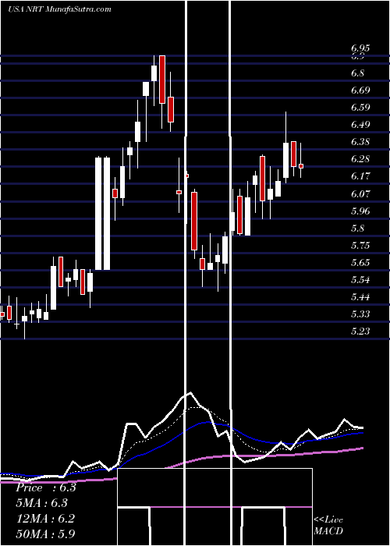Image resolution: width=390 pixels, height=546 pixels.
Task: Click the <<Live MACD label
Action: pyautogui.click(x=328, y=526)
